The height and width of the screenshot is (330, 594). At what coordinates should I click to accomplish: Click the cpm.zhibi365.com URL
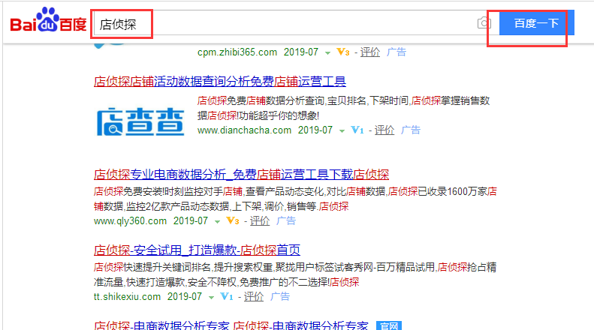click(237, 52)
